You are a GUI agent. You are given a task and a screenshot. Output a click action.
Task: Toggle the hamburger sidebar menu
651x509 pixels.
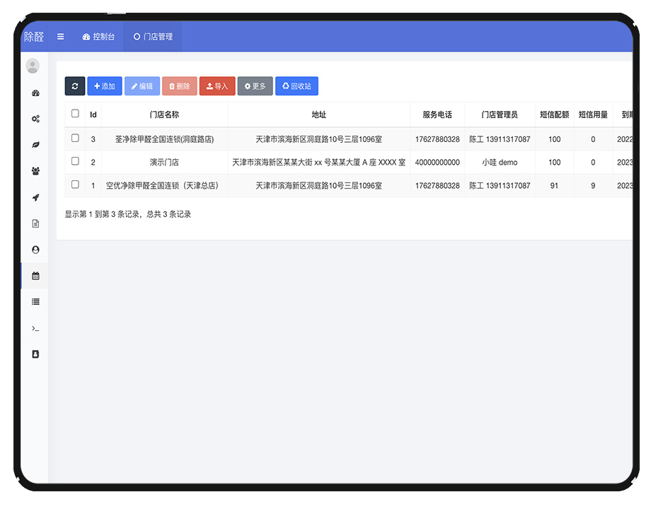(x=61, y=37)
